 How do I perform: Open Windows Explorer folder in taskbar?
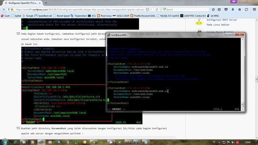24,142
